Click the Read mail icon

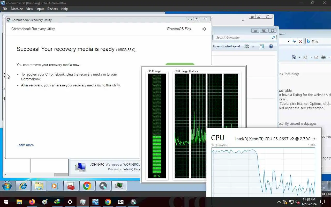click(316, 57)
